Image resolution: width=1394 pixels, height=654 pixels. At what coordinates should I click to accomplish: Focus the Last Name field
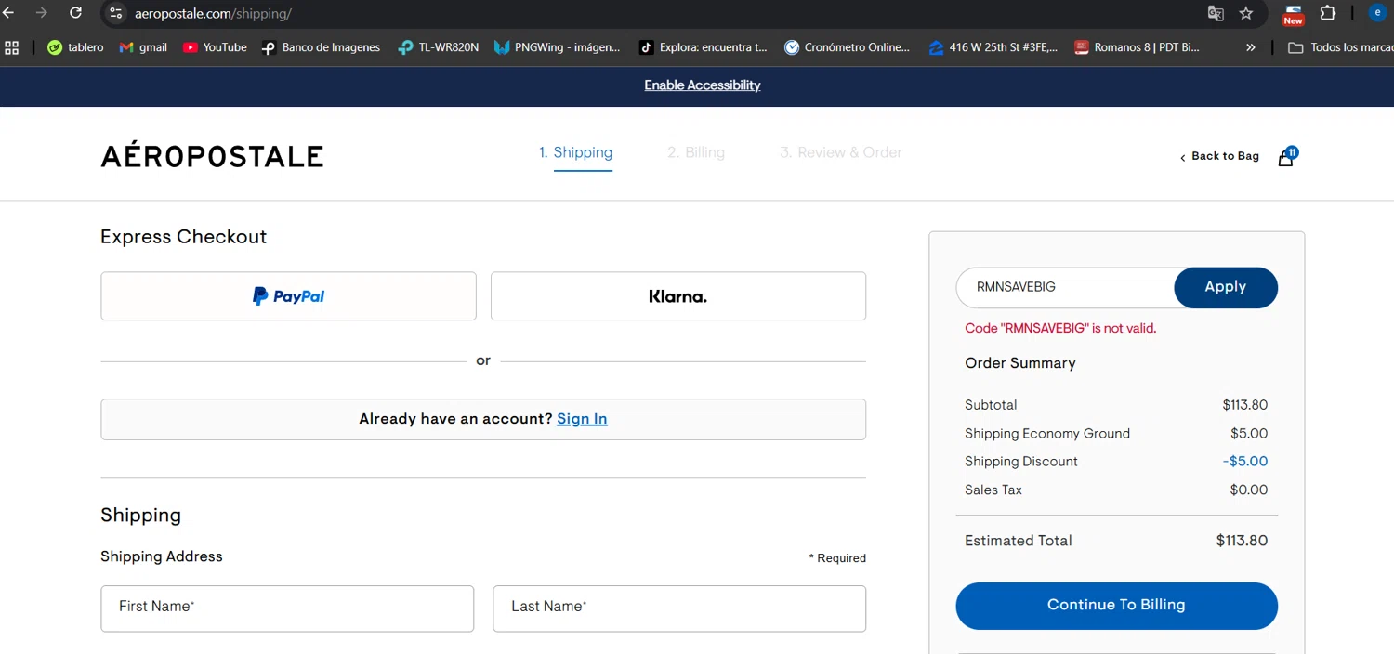point(679,608)
